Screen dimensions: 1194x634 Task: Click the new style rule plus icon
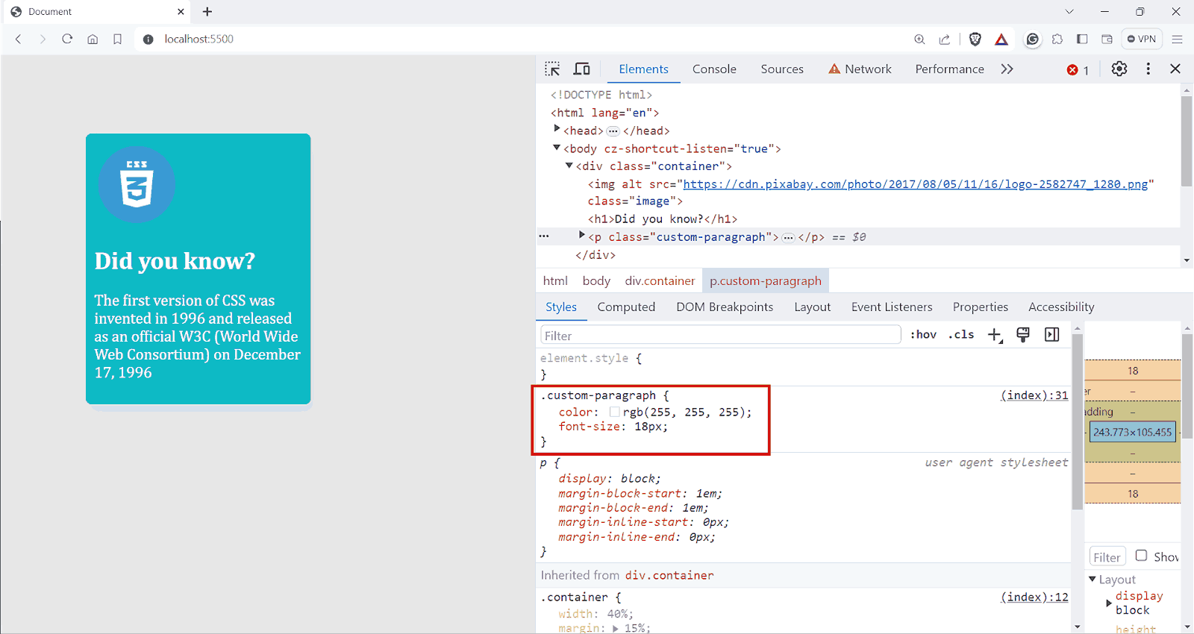pos(995,335)
